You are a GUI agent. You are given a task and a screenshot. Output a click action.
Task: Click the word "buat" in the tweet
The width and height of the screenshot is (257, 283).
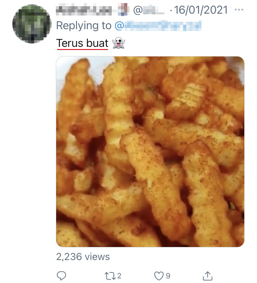[97, 43]
